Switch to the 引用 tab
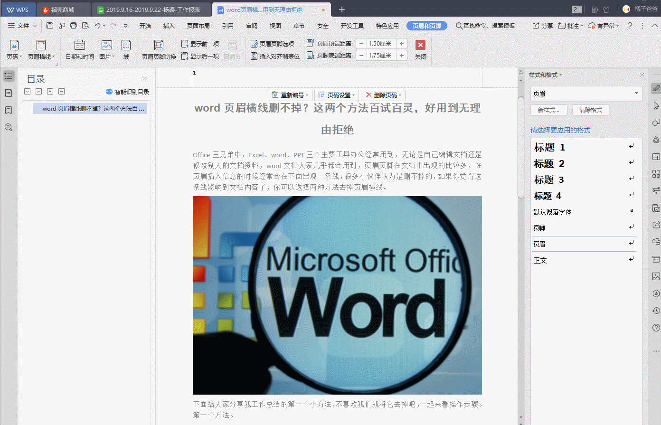Viewport: 661px width, 425px height. (228, 26)
